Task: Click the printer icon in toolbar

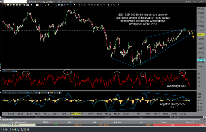Action: point(11,5)
